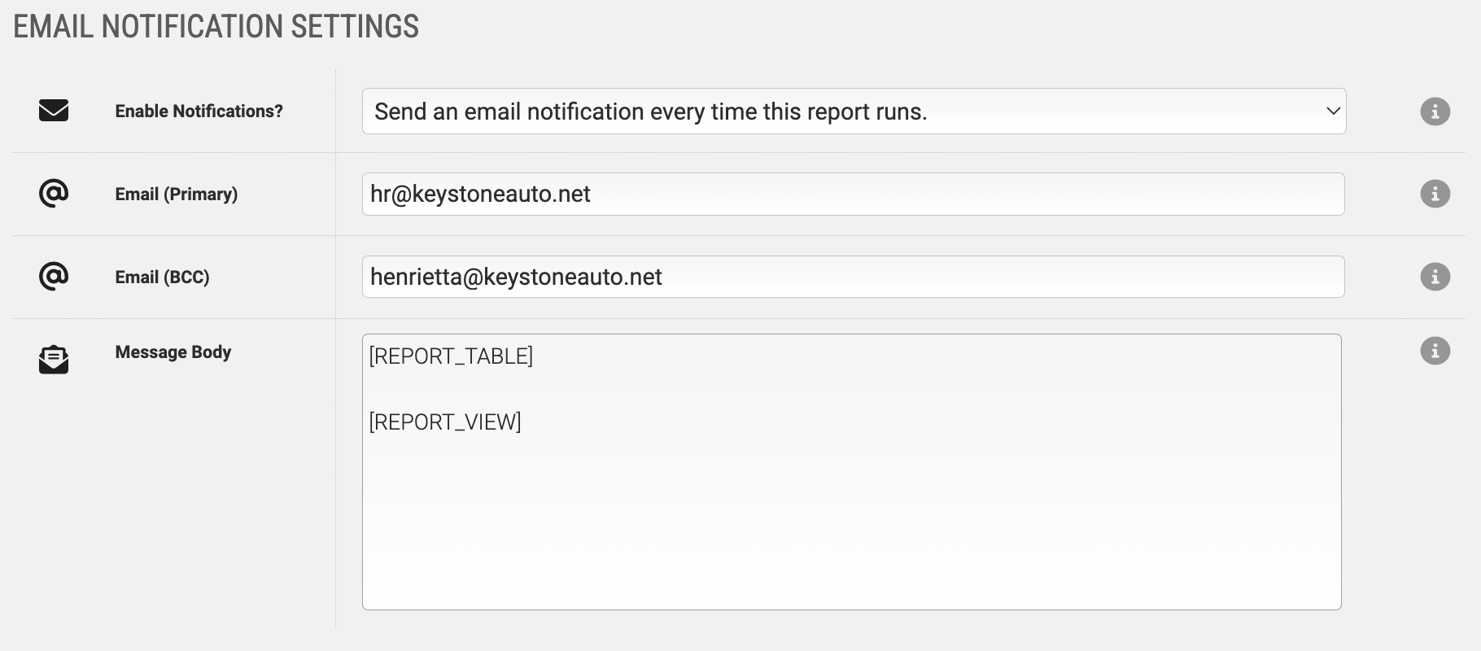Click into the BCC field with henrietta@keystoneauto.net
The width and height of the screenshot is (1481, 651).
[x=853, y=277]
